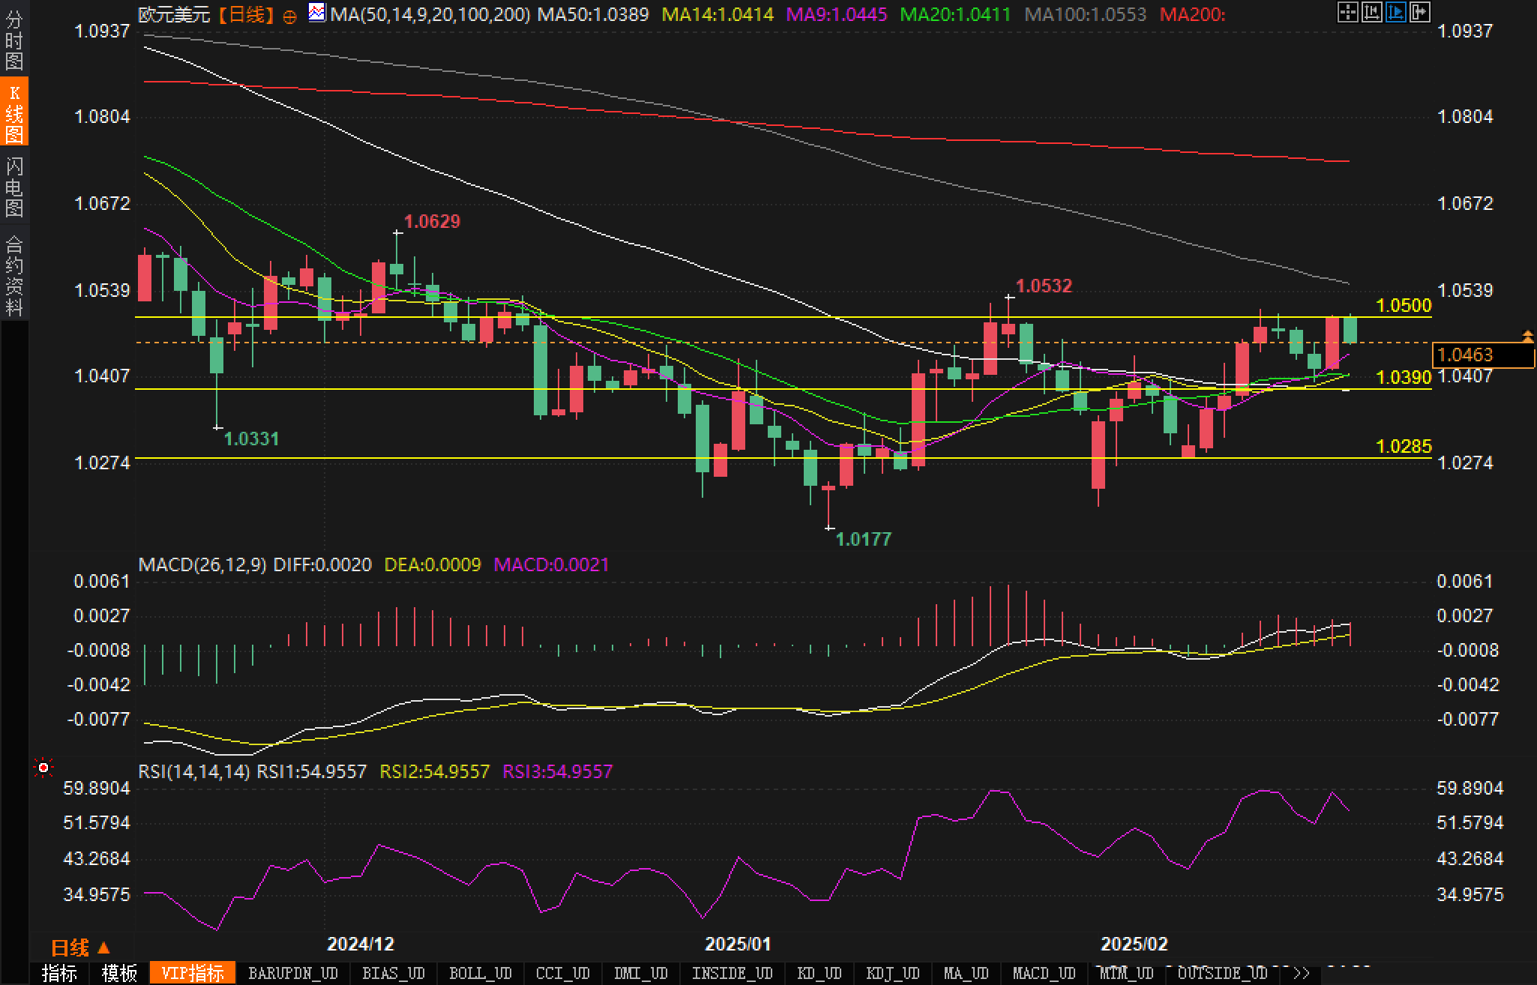
Task: Switch to the 模板 tab
Action: coord(119,973)
